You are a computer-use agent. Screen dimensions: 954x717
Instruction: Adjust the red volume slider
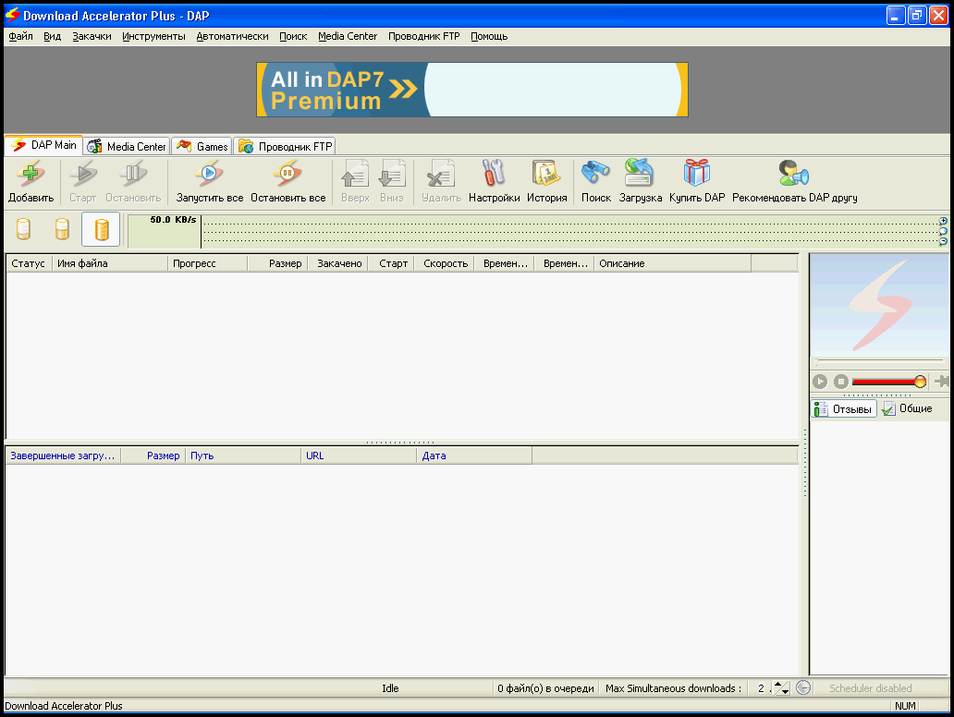(888, 382)
